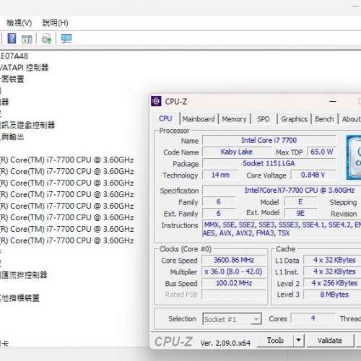Click the Multiplier value x 36.0 (8.0 - 42.0)
The height and width of the screenshot is (361, 361).
(234, 271)
